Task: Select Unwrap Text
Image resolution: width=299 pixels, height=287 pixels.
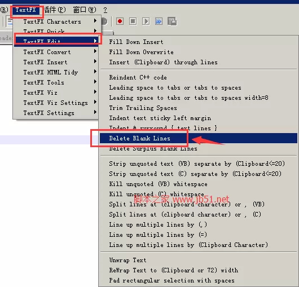Action: [199, 260]
